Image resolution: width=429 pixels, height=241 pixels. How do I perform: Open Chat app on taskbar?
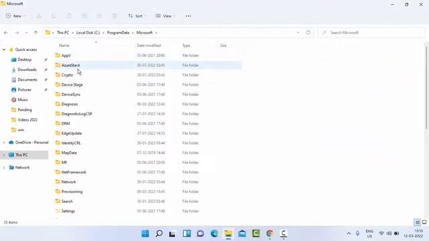point(200,234)
